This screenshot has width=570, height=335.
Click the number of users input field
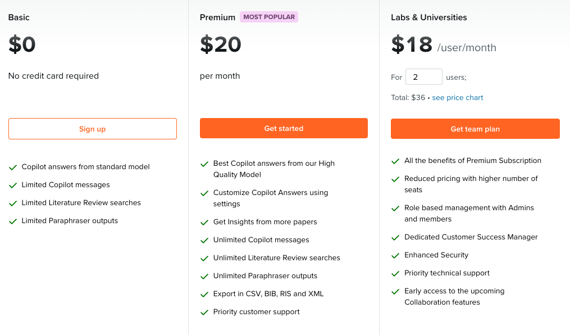[x=423, y=77]
